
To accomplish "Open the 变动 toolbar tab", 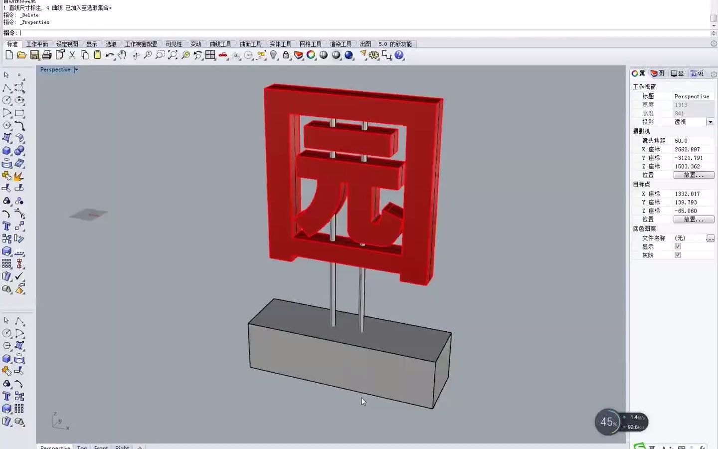I will click(196, 44).
